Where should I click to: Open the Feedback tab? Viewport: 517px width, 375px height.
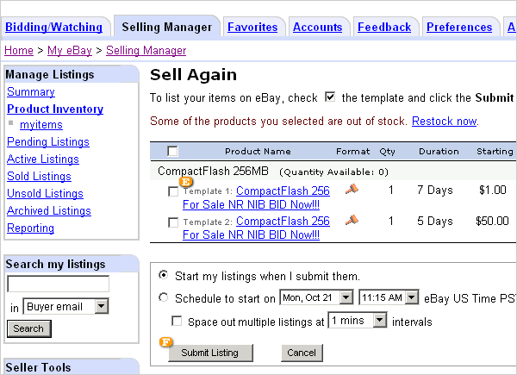tap(384, 27)
